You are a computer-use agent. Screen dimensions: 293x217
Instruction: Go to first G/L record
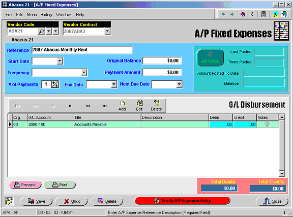[17, 106]
